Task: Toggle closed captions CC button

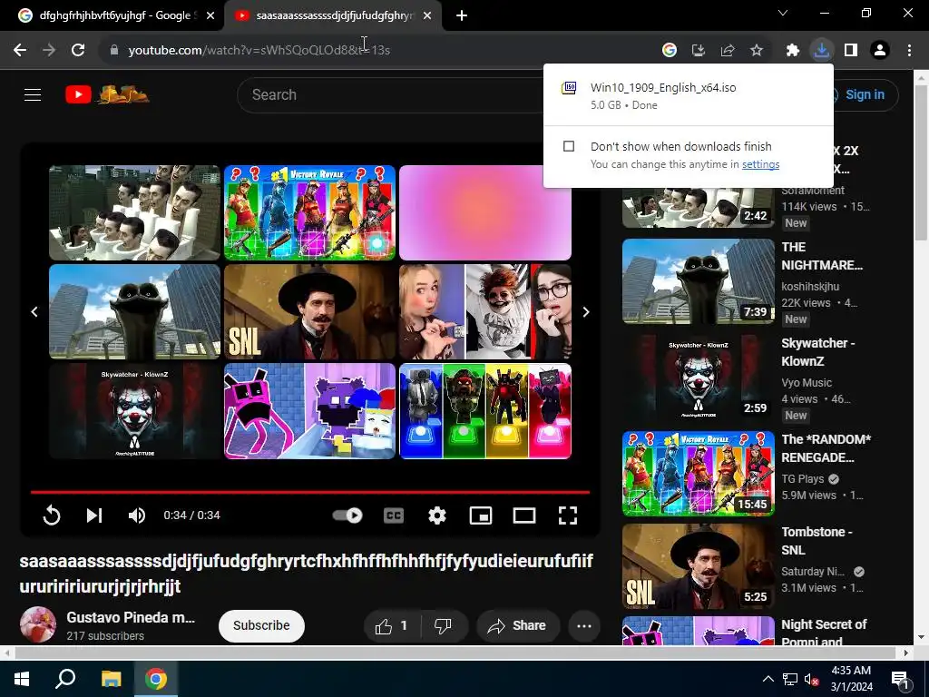Action: tap(394, 515)
